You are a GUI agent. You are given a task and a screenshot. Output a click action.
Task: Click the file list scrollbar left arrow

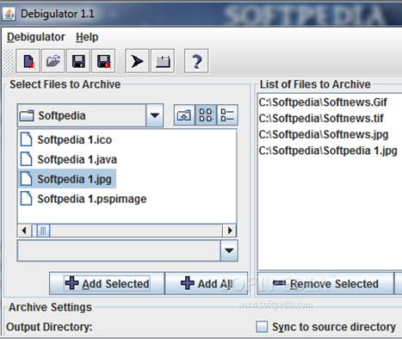click(24, 231)
